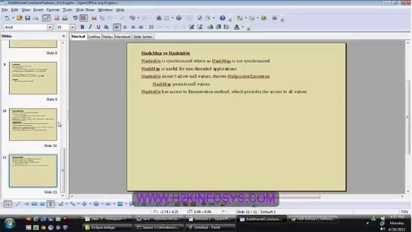Choose the Line drawing tool
This screenshot has height=232, width=412.
(x=18, y=204)
